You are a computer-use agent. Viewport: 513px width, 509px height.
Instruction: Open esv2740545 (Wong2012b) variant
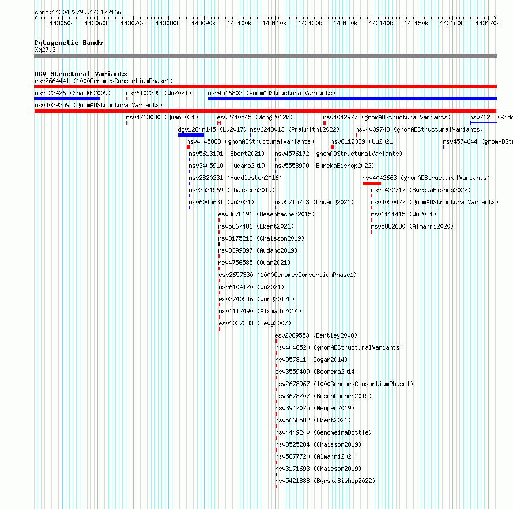pyautogui.click(x=255, y=117)
